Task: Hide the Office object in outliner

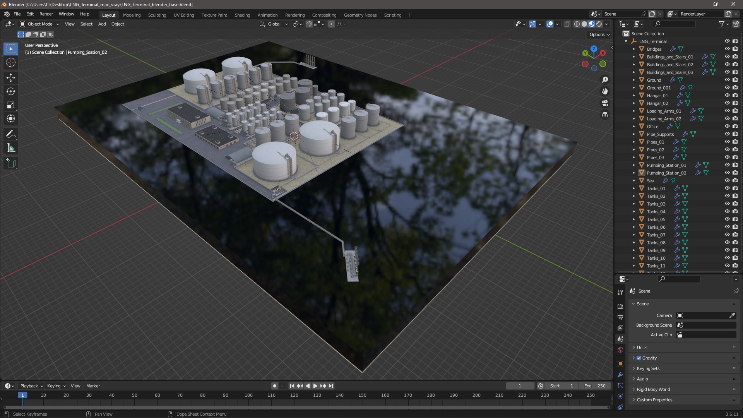Action: [727, 126]
